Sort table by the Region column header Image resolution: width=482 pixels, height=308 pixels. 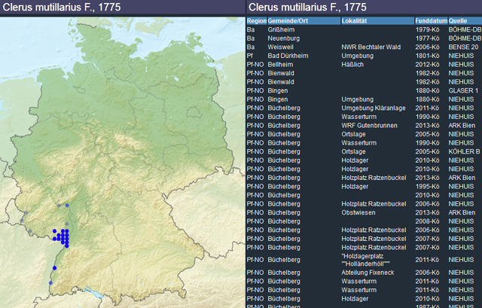pos(256,20)
